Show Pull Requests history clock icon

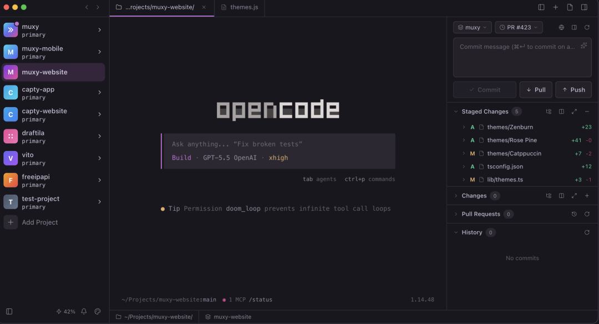pyautogui.click(x=574, y=214)
